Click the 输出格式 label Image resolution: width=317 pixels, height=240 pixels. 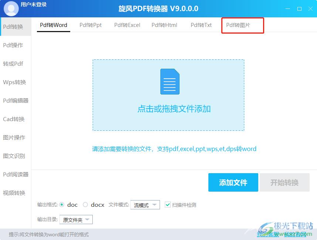tap(47, 205)
